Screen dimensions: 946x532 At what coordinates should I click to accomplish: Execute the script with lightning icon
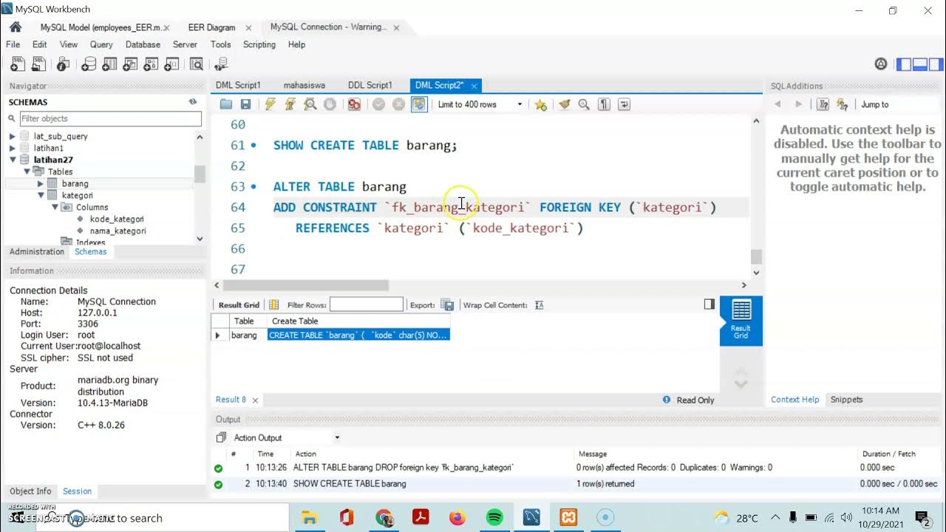click(x=270, y=104)
